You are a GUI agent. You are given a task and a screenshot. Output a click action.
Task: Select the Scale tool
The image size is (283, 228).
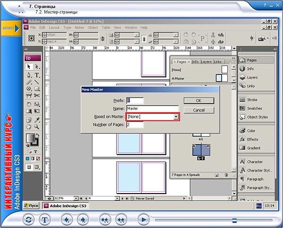click(x=37, y=104)
